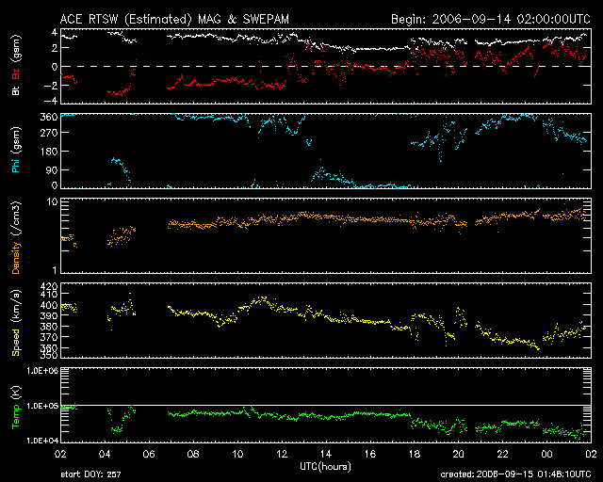Screen dimensions: 603x482
Task: Click the UTC(hours) x-axis label
Action: (325, 467)
